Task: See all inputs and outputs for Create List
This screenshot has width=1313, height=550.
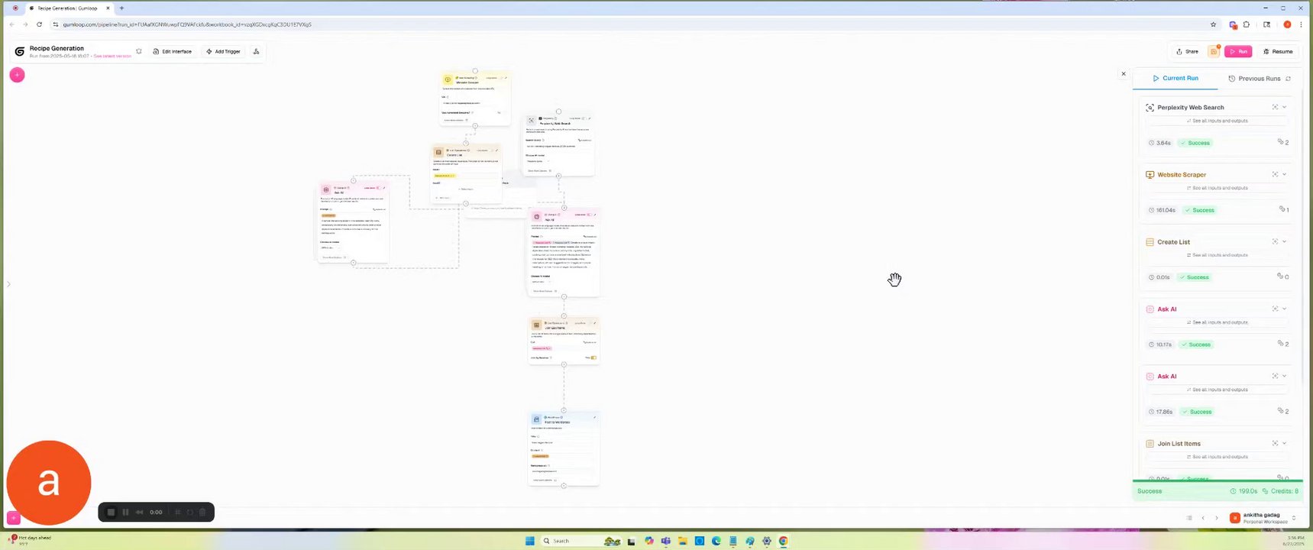Action: 1217,255
